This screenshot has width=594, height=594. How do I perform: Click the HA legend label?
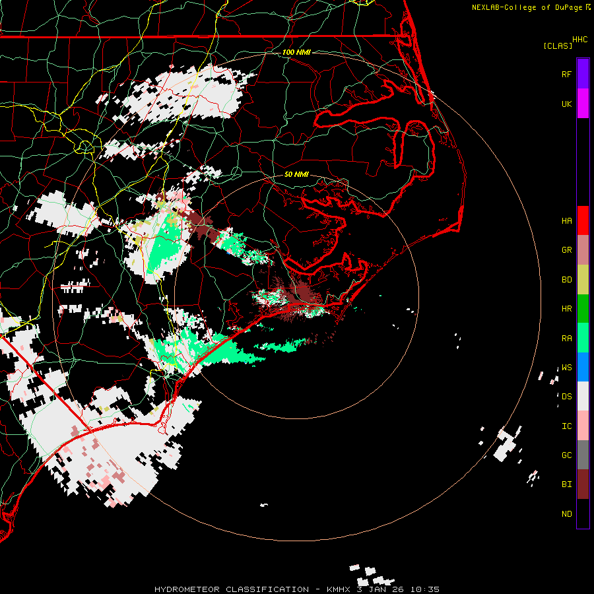pyautogui.click(x=566, y=221)
